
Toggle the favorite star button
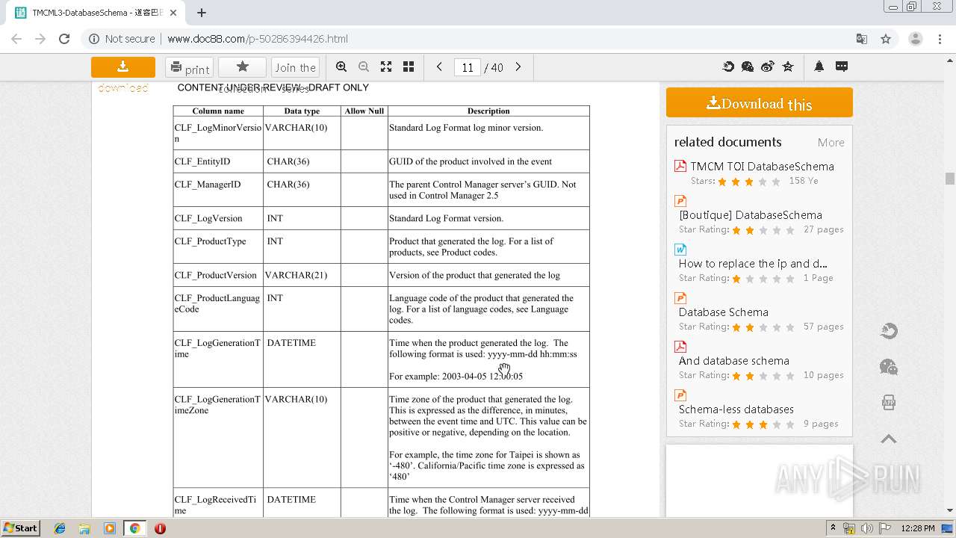coord(242,67)
